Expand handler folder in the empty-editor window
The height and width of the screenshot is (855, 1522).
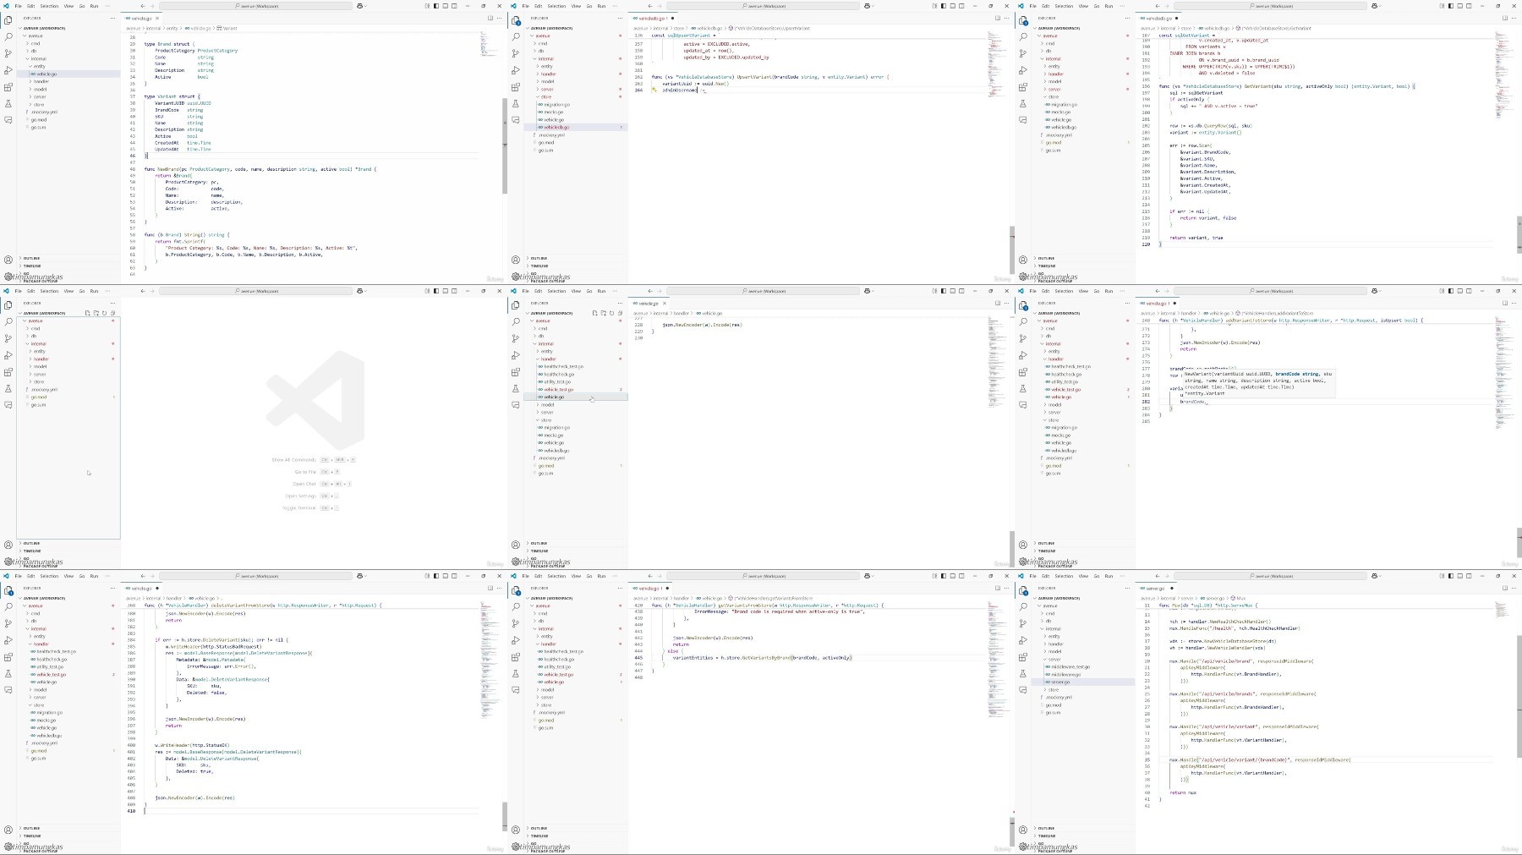pos(68,359)
